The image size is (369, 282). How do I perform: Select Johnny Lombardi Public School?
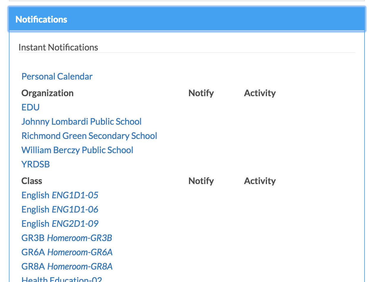click(82, 121)
